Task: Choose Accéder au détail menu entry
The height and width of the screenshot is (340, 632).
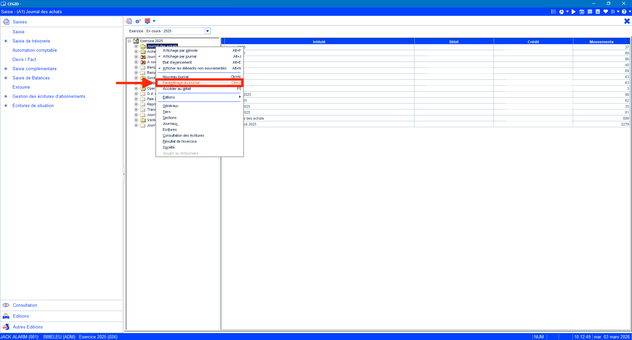Action: point(199,89)
